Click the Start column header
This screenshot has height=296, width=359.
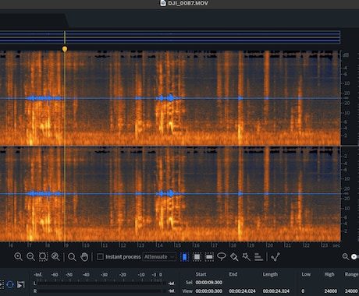pyautogui.click(x=201, y=274)
